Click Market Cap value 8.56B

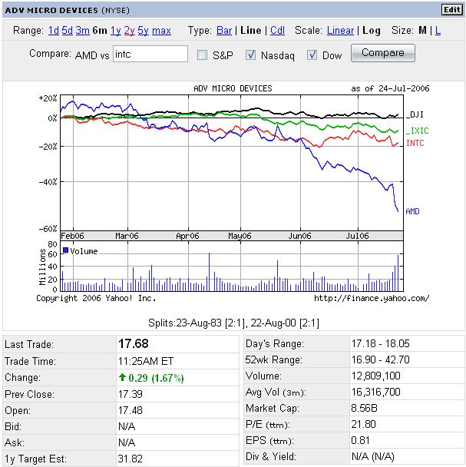pos(365,408)
